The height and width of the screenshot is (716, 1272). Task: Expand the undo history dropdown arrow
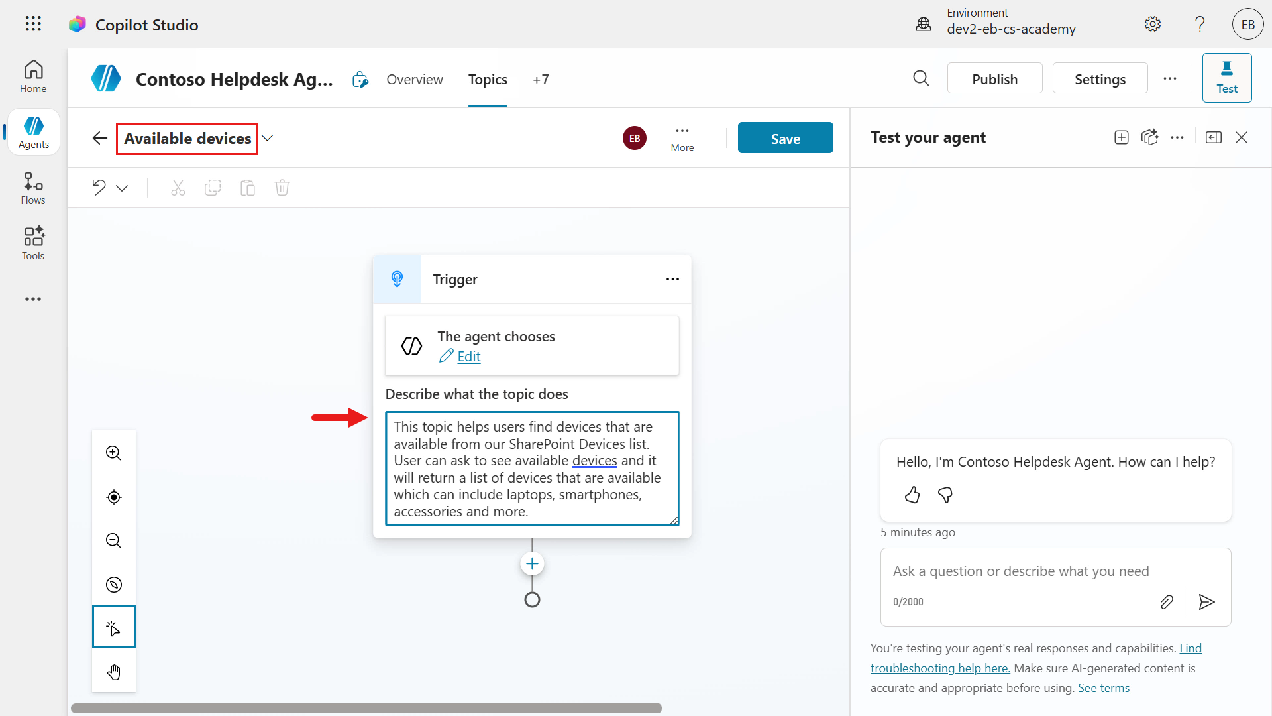click(x=122, y=188)
